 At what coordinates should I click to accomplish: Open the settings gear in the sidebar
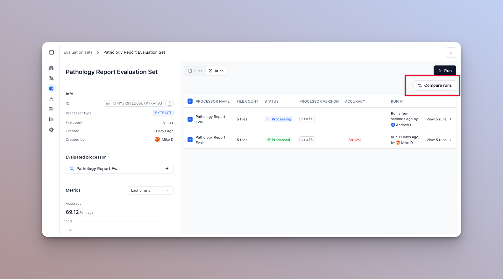(51, 130)
